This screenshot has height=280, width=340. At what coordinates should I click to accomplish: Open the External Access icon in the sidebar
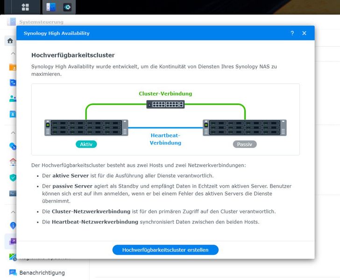click(x=13, y=146)
